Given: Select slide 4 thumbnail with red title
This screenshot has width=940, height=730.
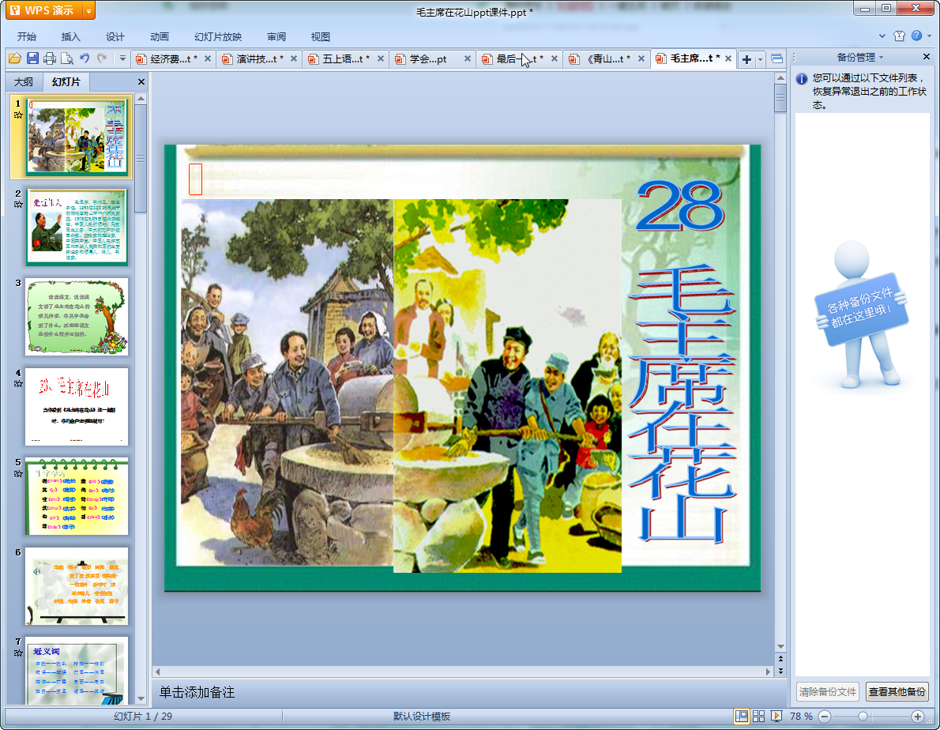Looking at the screenshot, I should (x=77, y=406).
